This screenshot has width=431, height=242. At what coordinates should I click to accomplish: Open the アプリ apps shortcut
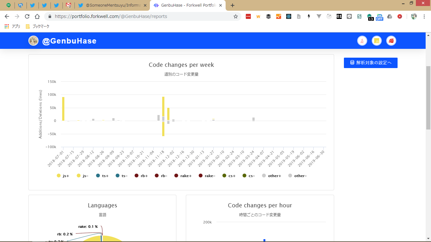pos(13,26)
